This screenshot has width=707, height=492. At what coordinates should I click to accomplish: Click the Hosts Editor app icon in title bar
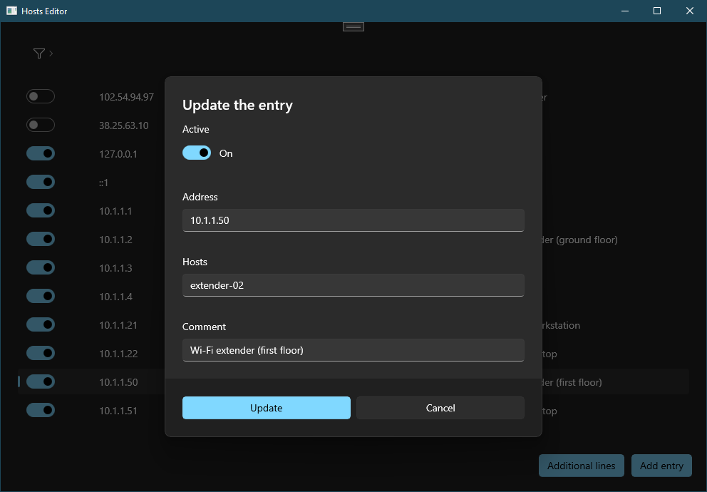coord(11,11)
